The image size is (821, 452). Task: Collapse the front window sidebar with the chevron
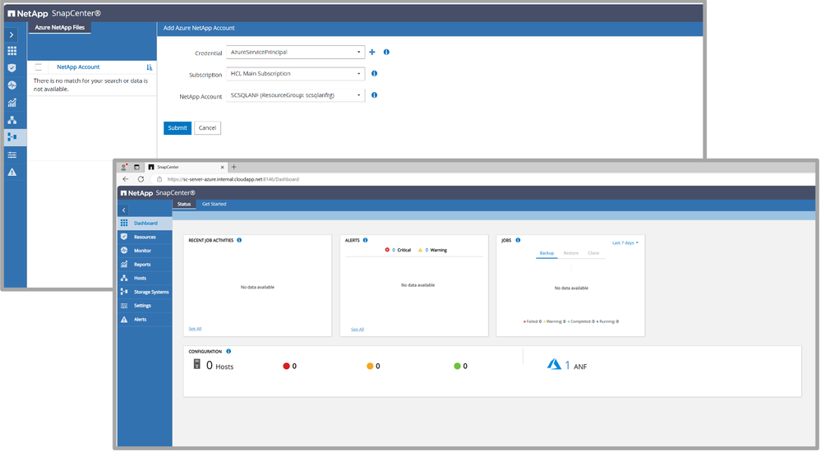tap(124, 210)
